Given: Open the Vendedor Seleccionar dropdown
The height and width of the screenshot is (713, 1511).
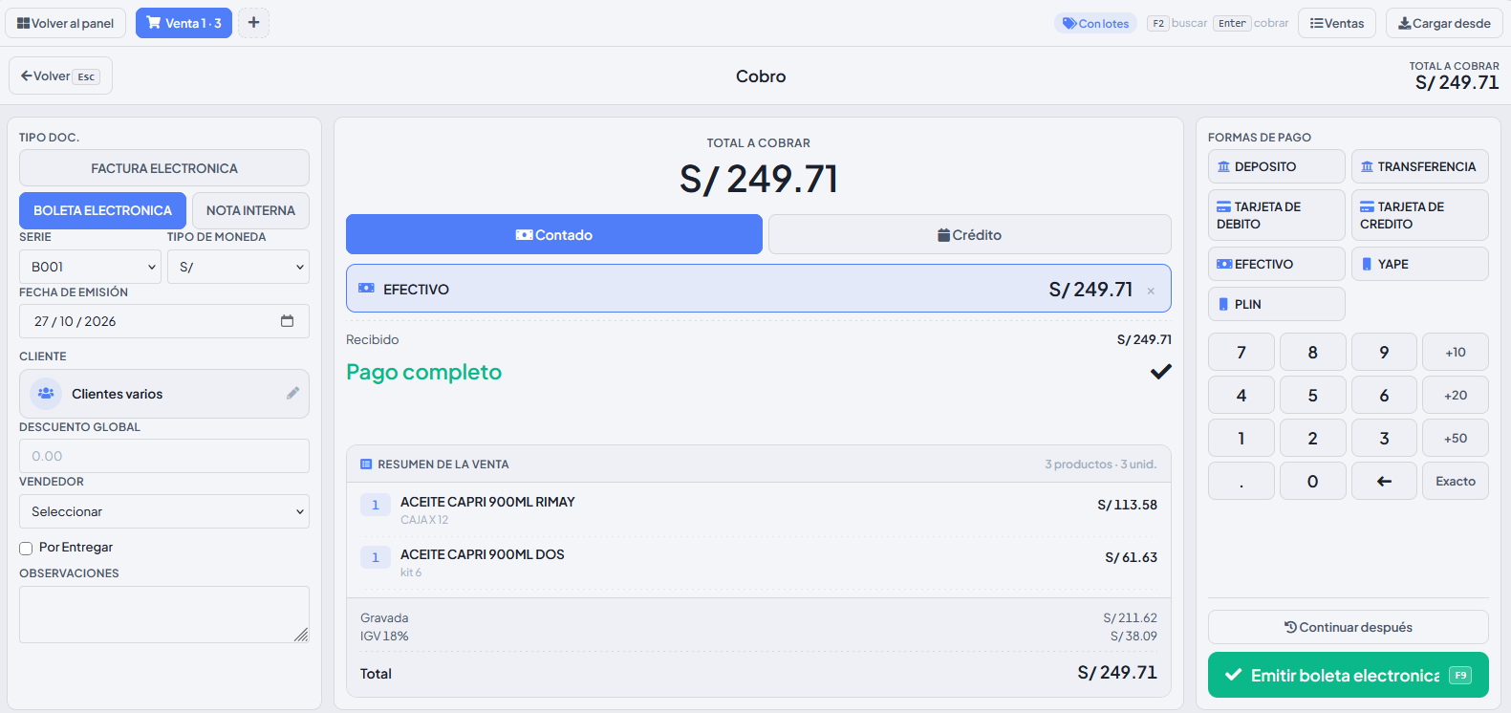Looking at the screenshot, I should 164,511.
